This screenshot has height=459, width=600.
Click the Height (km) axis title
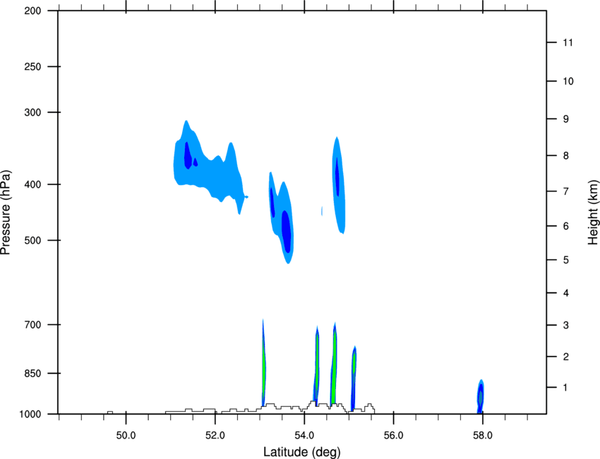click(x=593, y=212)
